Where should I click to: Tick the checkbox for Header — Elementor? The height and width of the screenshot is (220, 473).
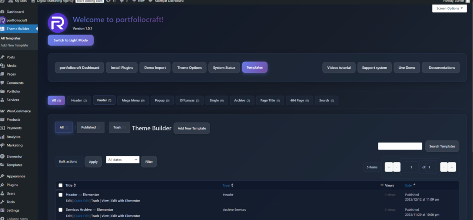coord(61,195)
